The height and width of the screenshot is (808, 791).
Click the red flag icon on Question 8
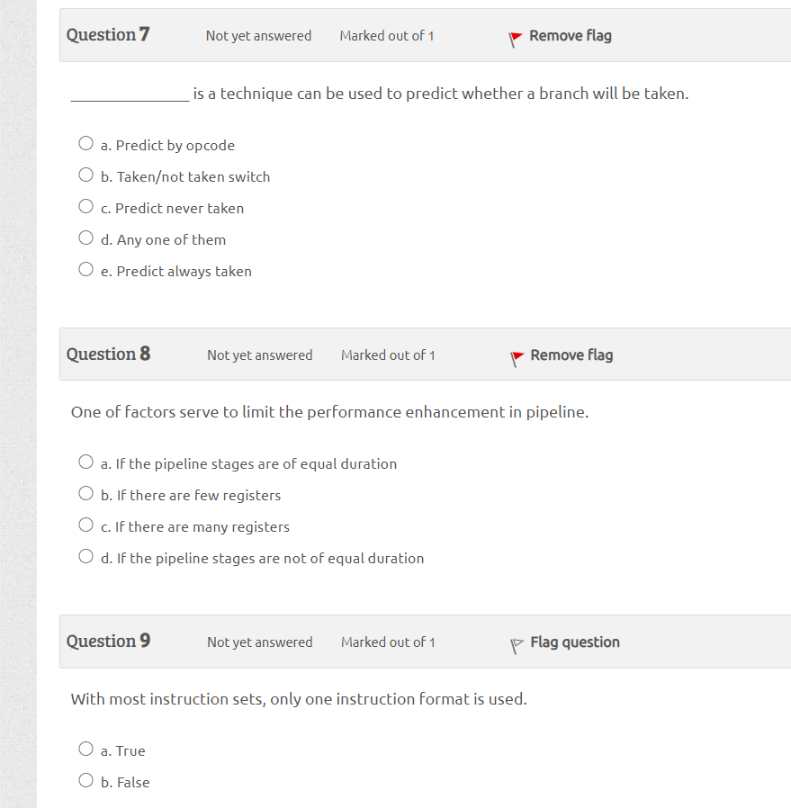517,357
